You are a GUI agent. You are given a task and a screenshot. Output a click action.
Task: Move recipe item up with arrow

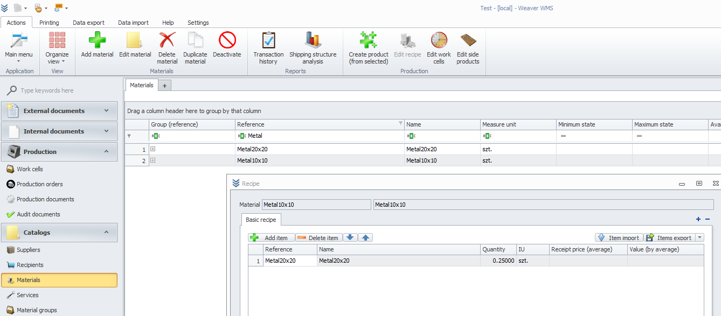[365, 237]
